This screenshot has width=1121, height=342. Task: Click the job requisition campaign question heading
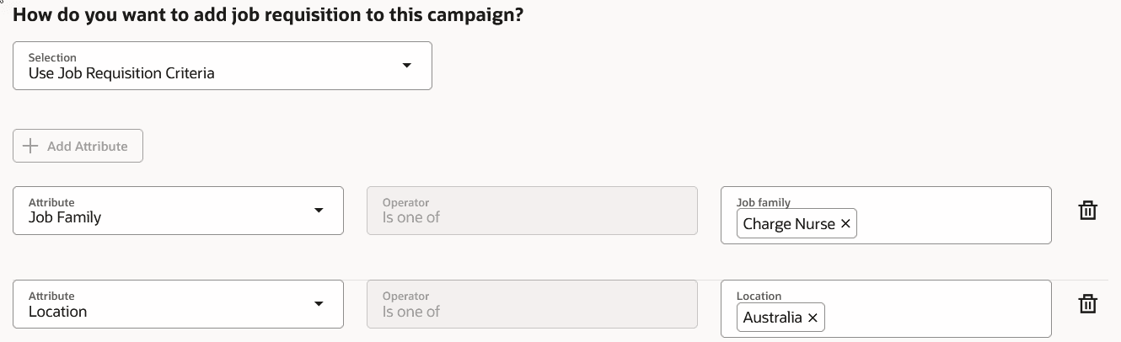click(268, 15)
